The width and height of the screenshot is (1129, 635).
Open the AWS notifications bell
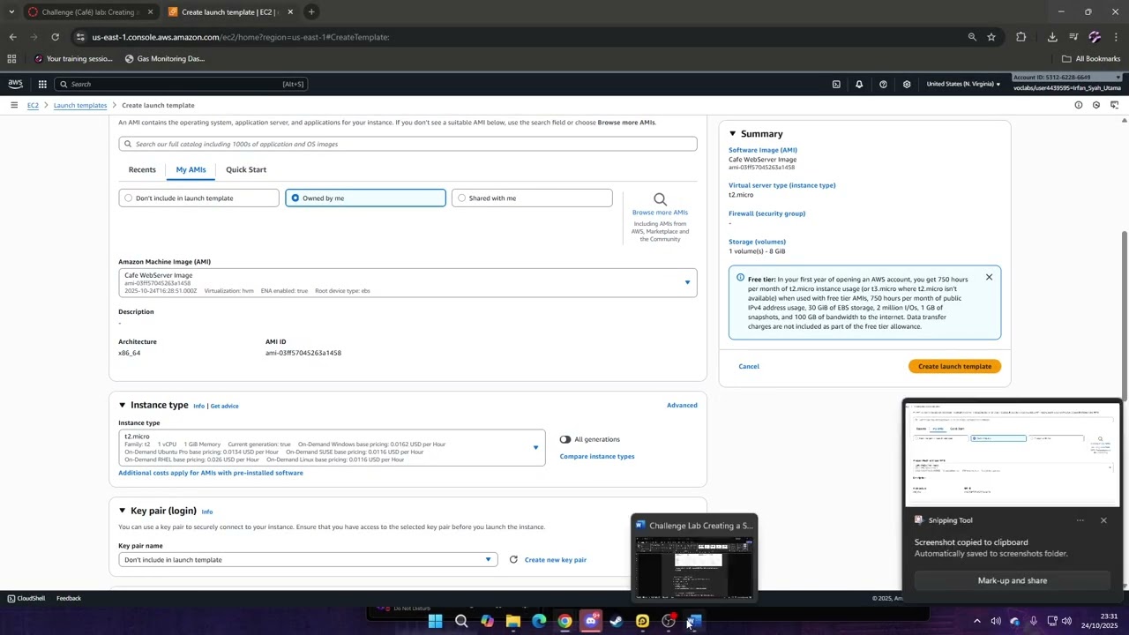tap(859, 84)
